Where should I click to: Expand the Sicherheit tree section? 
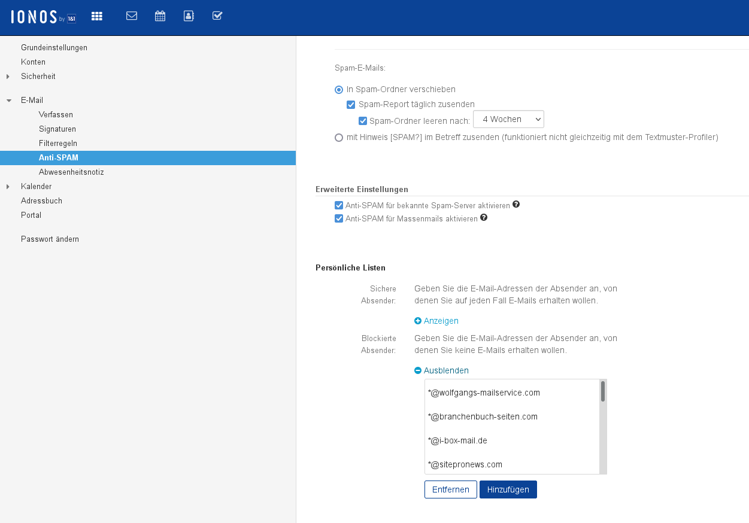point(8,77)
